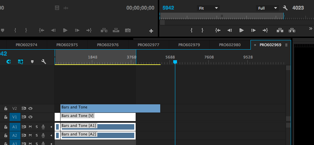Toggle sync lock on V2 track

coord(24,108)
